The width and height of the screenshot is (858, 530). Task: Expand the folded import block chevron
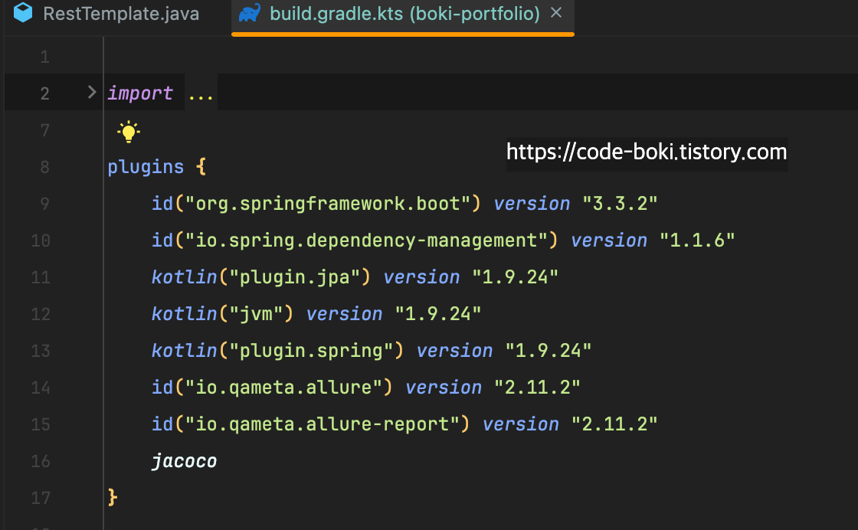(x=92, y=93)
